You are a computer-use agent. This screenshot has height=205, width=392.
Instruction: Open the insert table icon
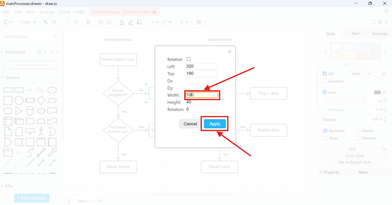tap(199, 23)
